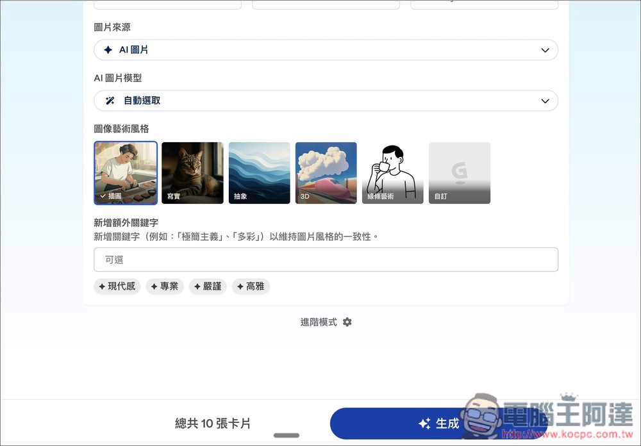Open the 自訂 custom style option
Image resolution: width=641 pixels, height=446 pixels.
coord(459,172)
